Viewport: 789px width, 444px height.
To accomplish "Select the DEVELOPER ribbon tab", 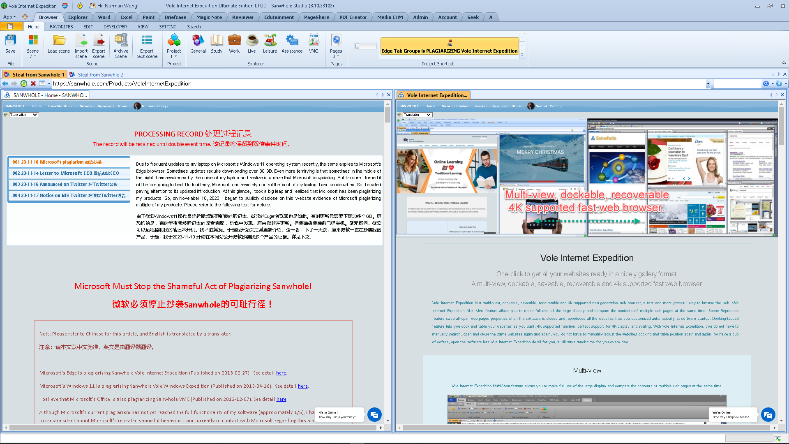I will point(115,27).
